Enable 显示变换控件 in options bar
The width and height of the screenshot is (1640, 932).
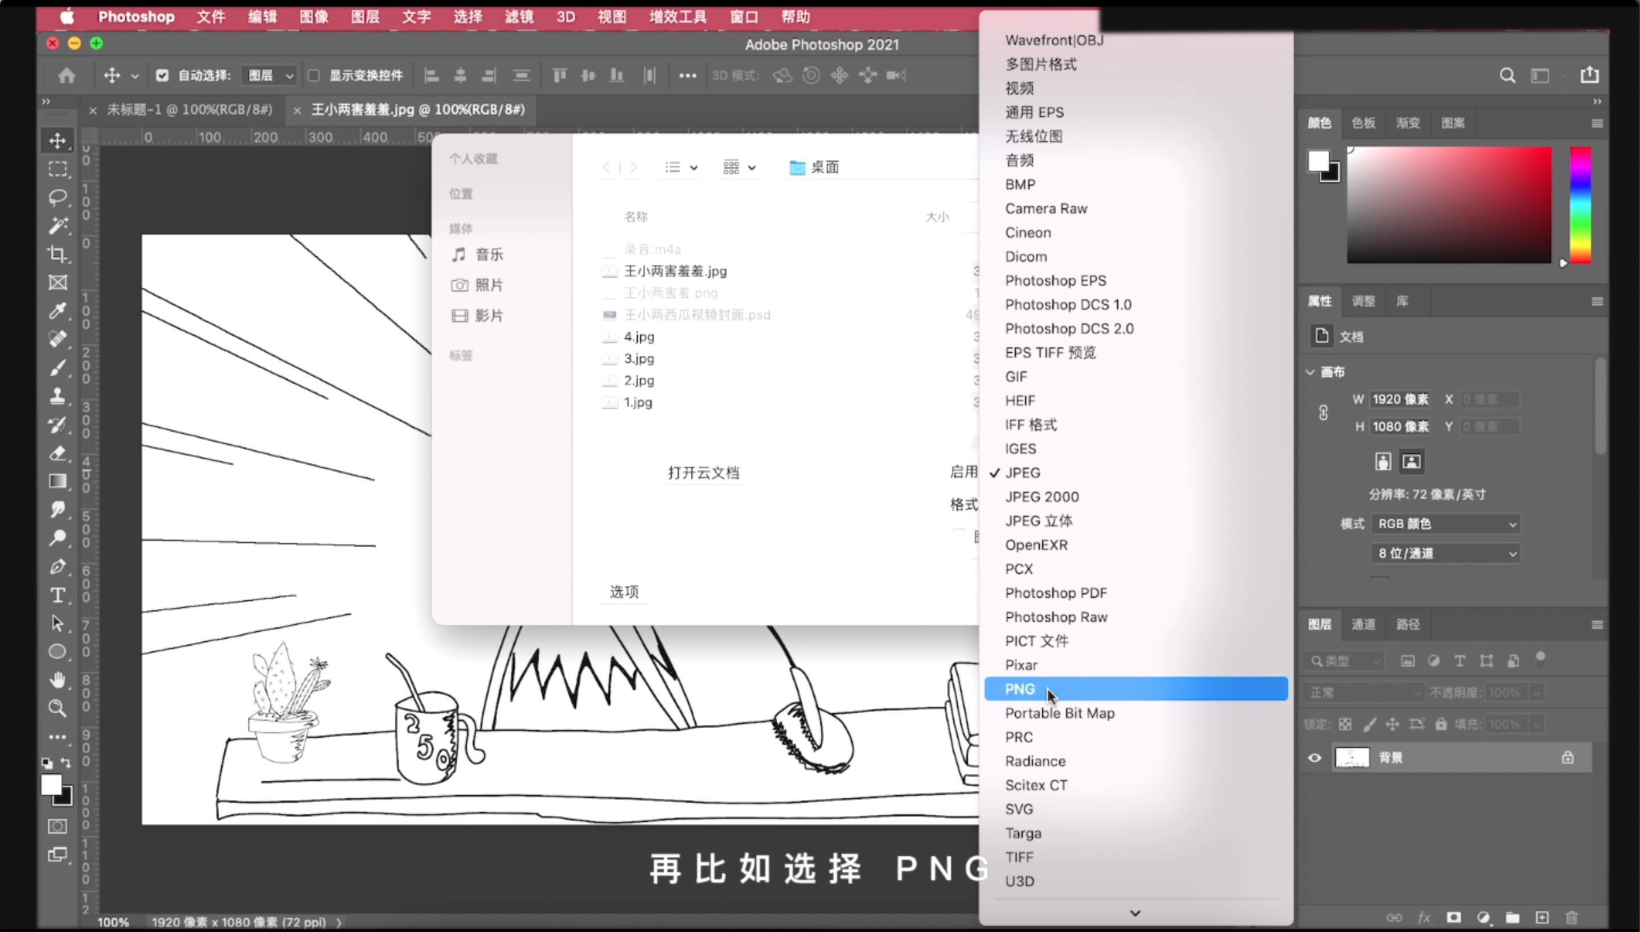(314, 76)
